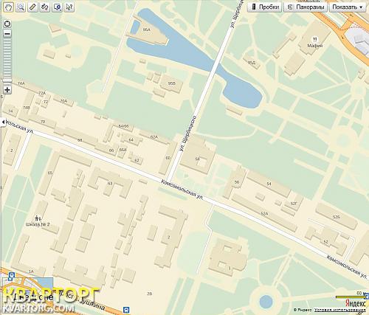Click building label 58

[197, 159]
